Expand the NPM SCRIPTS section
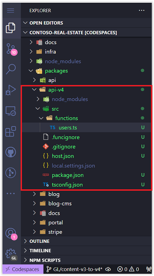Screen dimensions: 154x276 pos(86,260)
